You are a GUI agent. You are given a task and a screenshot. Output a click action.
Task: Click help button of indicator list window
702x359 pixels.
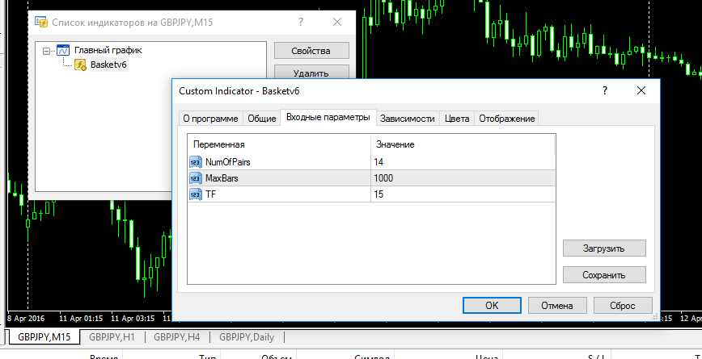301,22
